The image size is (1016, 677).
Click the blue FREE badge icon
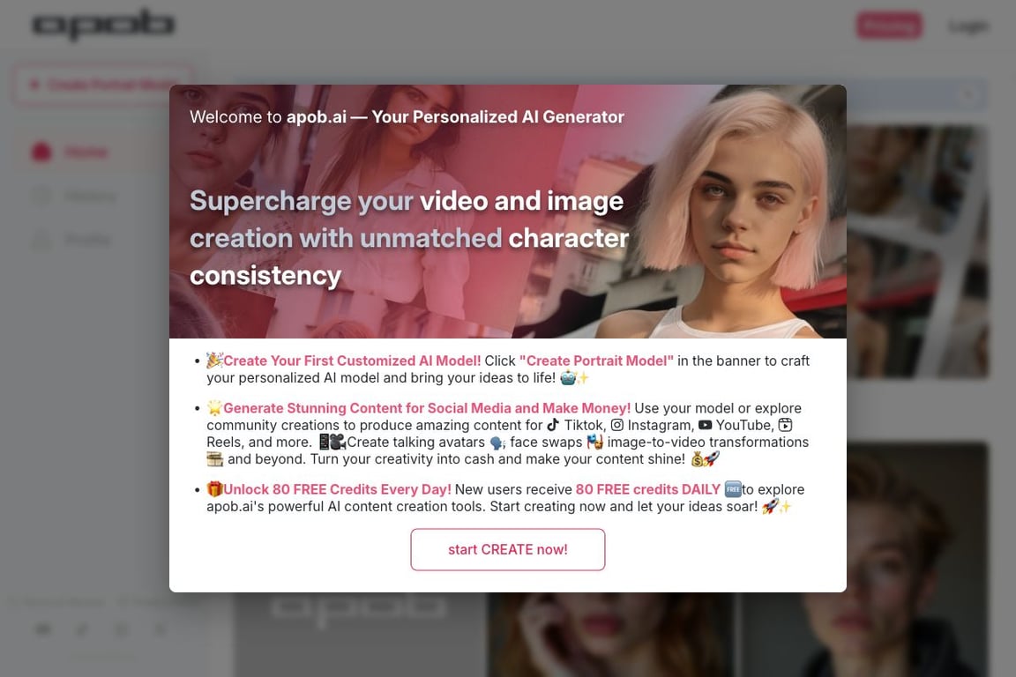733,489
